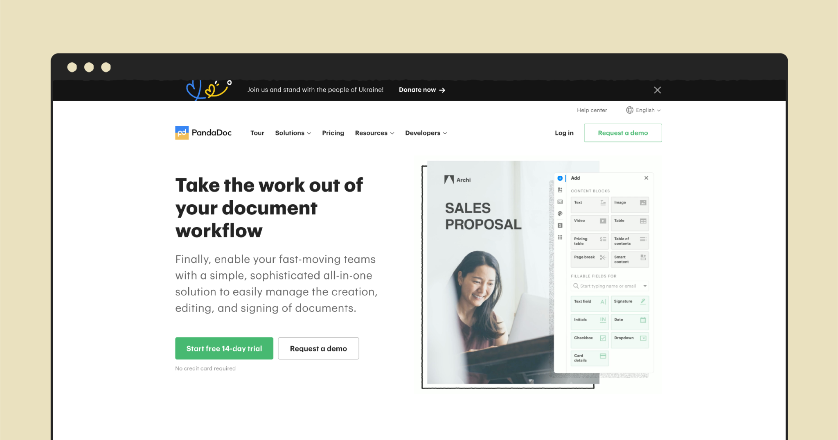Close the Add panel
Image resolution: width=838 pixels, height=440 pixels.
click(x=646, y=178)
